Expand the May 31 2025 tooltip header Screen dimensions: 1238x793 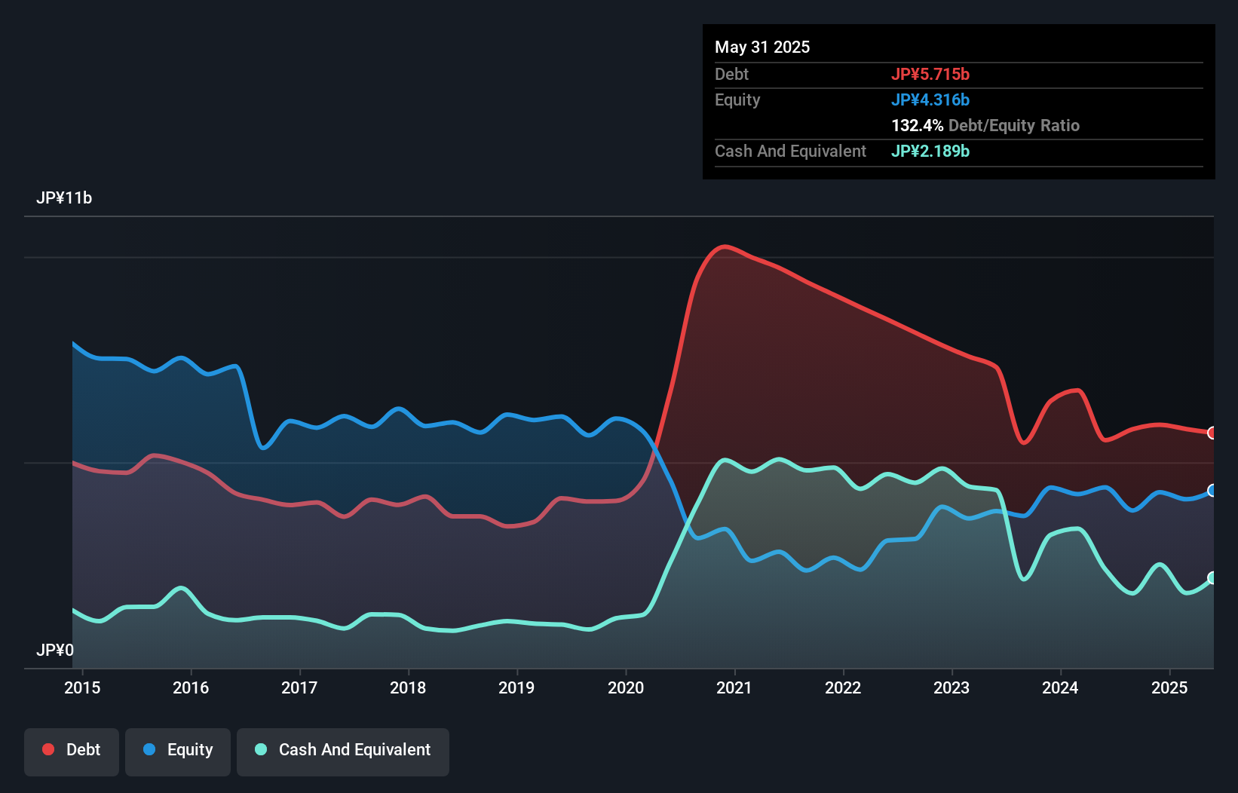click(x=762, y=47)
